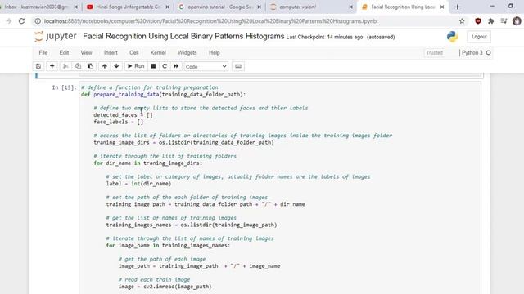
Task: Open the red shield extension icon
Action: click(478, 21)
